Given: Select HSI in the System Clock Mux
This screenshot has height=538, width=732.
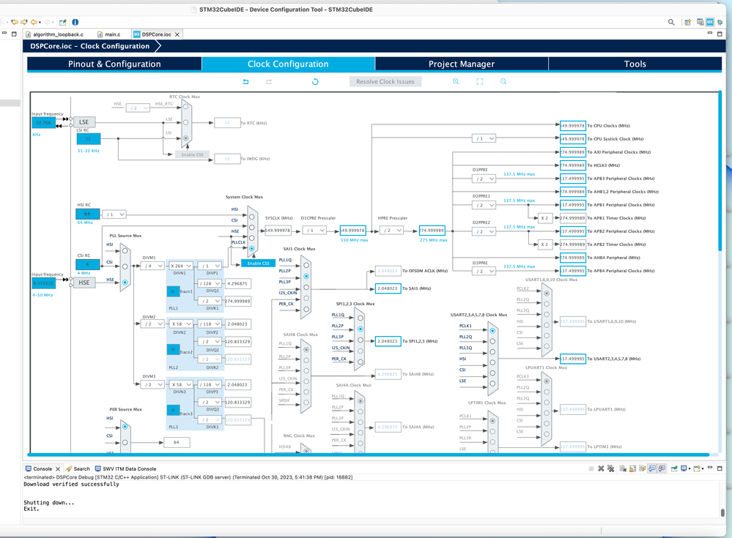Looking at the screenshot, I should [252, 217].
